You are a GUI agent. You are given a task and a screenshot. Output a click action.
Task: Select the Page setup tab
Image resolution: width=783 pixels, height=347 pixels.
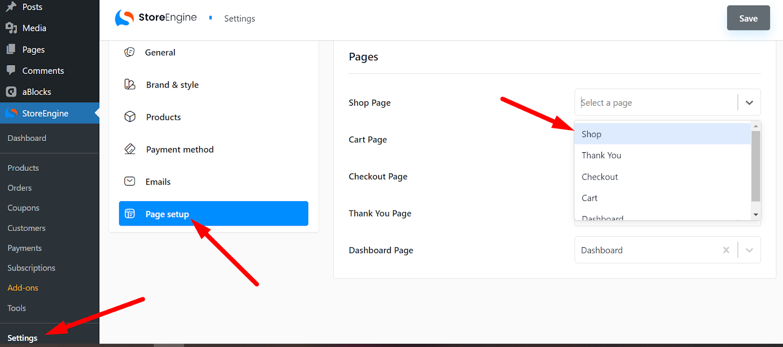[x=213, y=213]
